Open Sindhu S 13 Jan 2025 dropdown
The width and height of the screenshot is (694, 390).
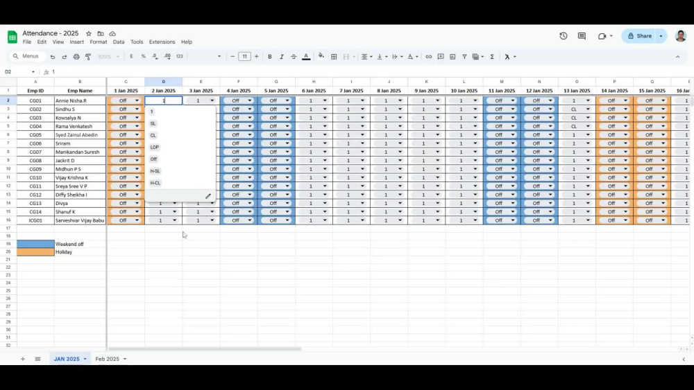(588, 109)
